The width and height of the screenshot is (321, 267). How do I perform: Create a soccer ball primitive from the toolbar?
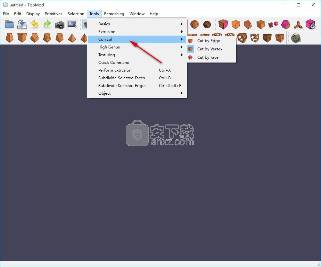pos(194,24)
